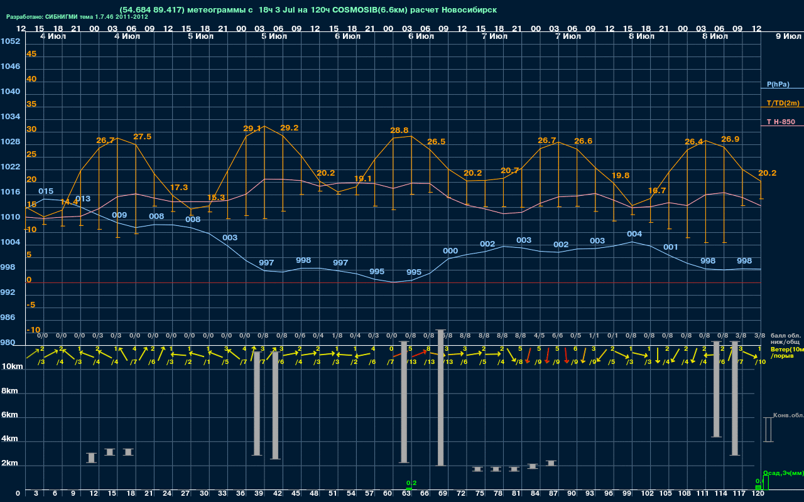Click forecast hour 99 on the bottom axis
Image resolution: width=804 pixels, height=502 pixels.
[627, 493]
